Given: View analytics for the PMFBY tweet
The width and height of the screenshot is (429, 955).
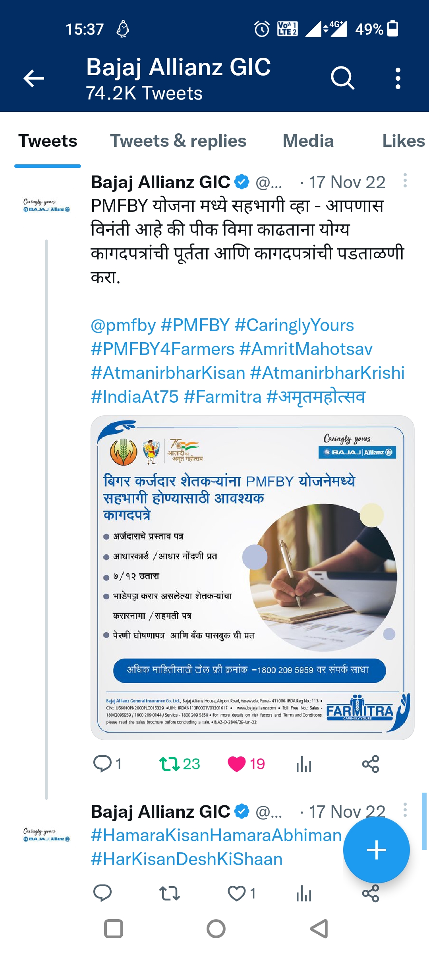Looking at the screenshot, I should [304, 764].
